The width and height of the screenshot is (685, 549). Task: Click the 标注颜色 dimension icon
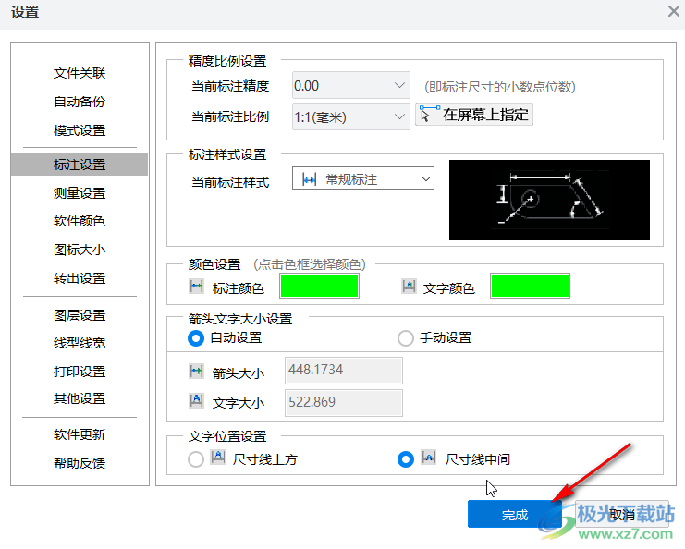[x=196, y=287]
